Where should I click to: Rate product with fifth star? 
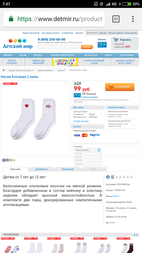pyautogui.click(x=131, y=177)
